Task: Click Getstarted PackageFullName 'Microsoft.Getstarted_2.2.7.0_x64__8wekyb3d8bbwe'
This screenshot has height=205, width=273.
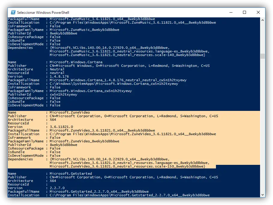Action: pyautogui.click(x=99, y=192)
